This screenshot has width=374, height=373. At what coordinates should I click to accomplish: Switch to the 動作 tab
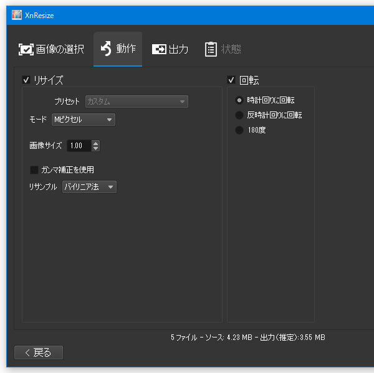pos(118,49)
